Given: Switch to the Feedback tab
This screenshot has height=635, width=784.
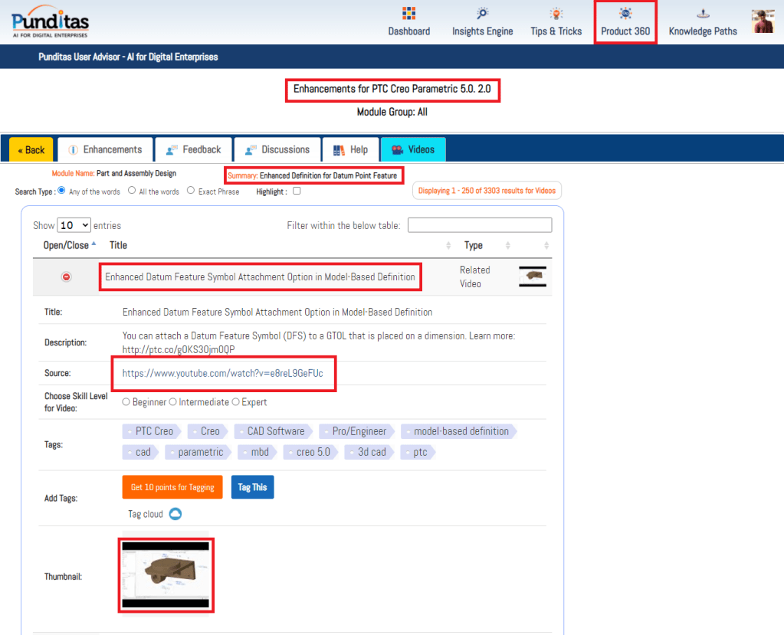Looking at the screenshot, I should point(194,149).
